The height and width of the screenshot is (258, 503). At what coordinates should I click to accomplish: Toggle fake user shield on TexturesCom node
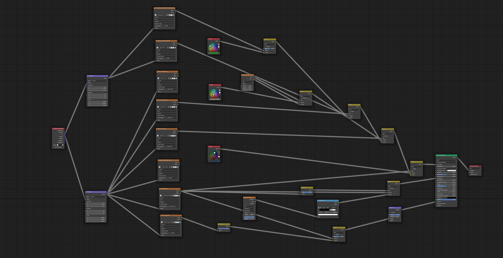[168, 15]
